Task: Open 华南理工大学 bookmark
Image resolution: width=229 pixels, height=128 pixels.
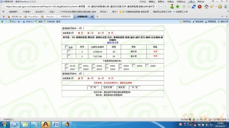Action: (180, 12)
